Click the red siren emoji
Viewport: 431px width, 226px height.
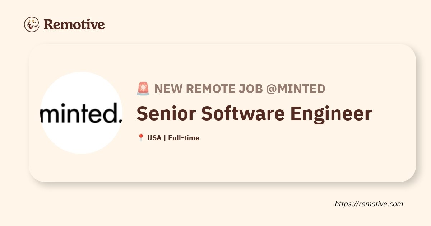pyautogui.click(x=143, y=89)
